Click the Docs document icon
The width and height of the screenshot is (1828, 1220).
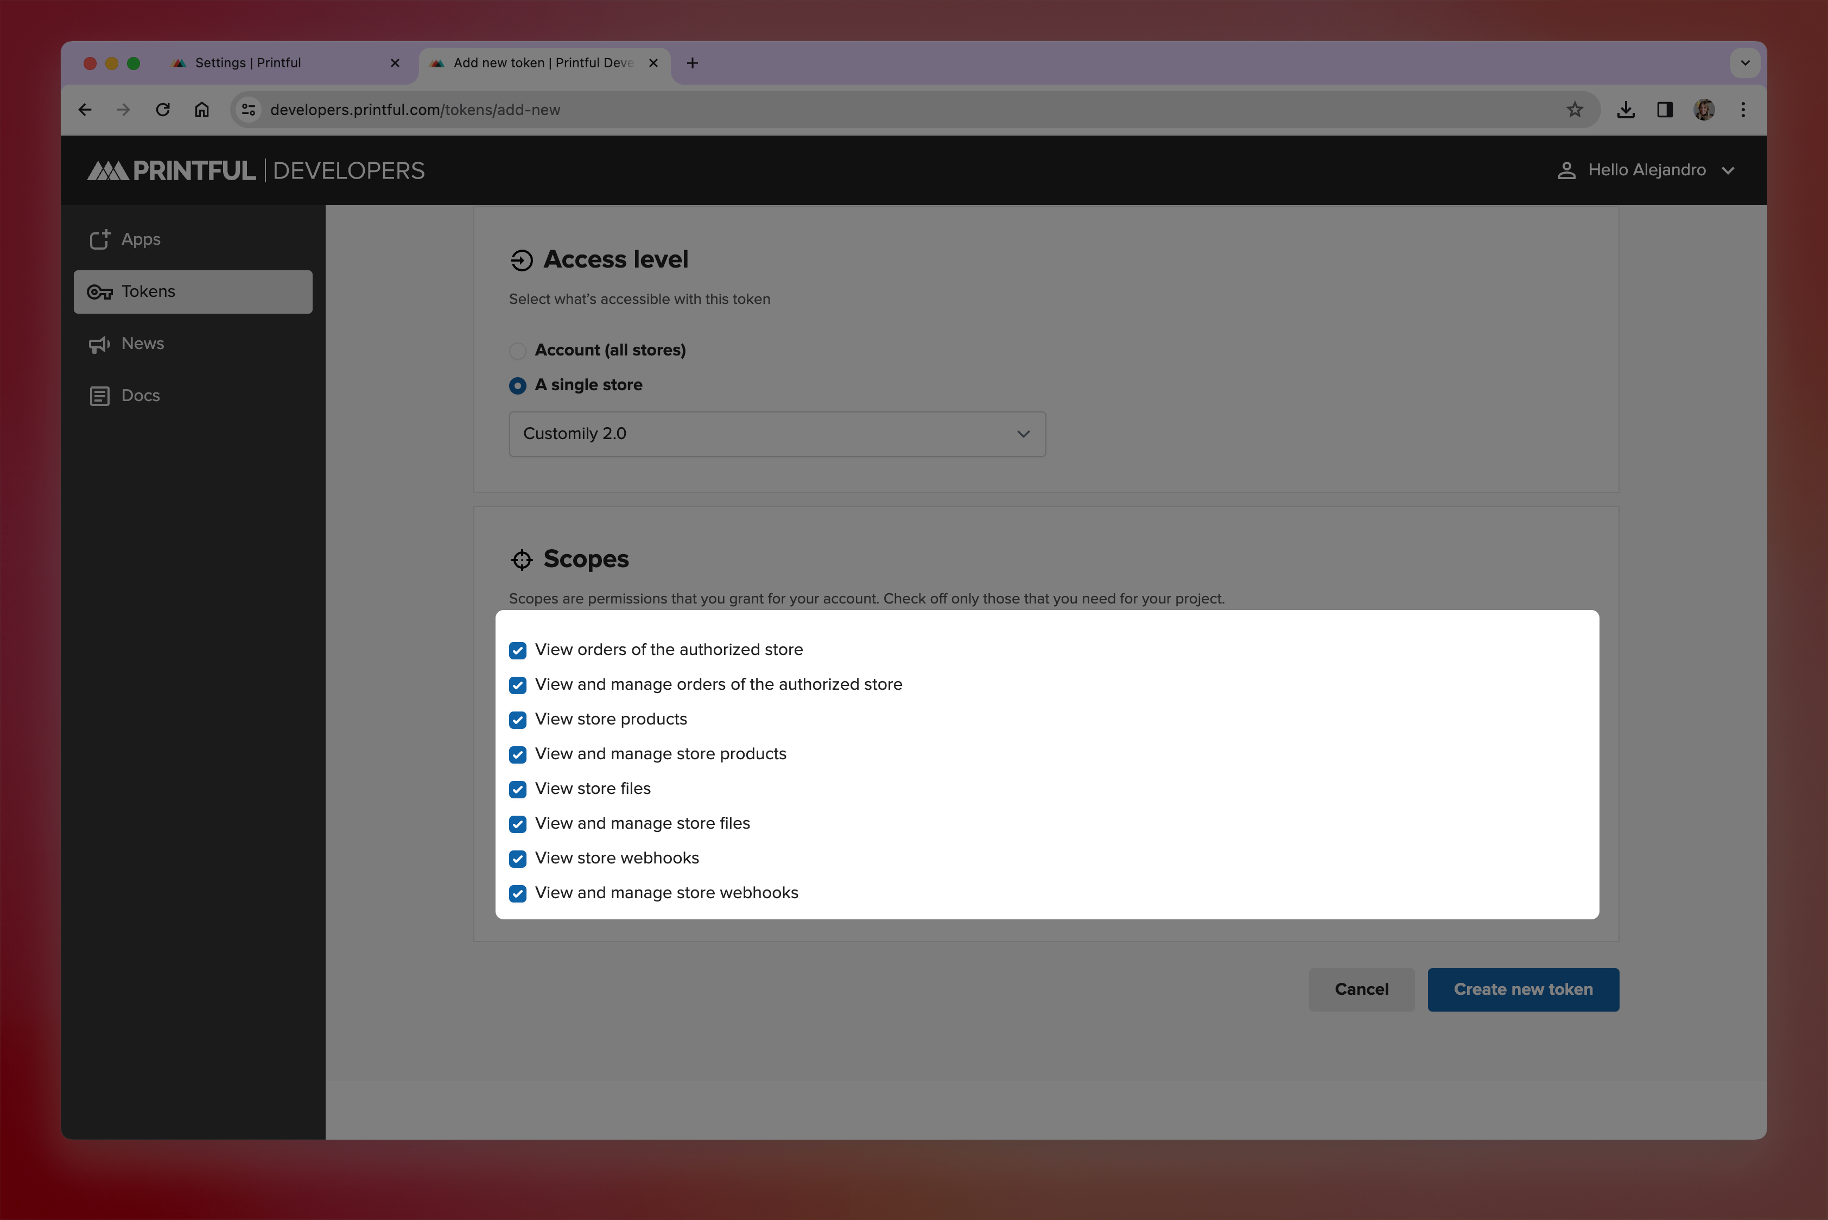(100, 396)
